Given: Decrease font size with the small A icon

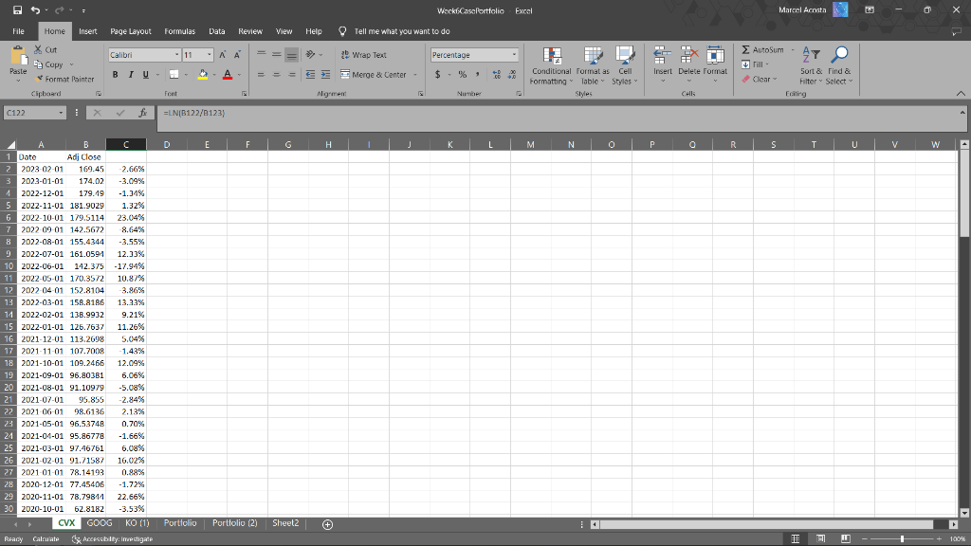Looking at the screenshot, I should (237, 55).
